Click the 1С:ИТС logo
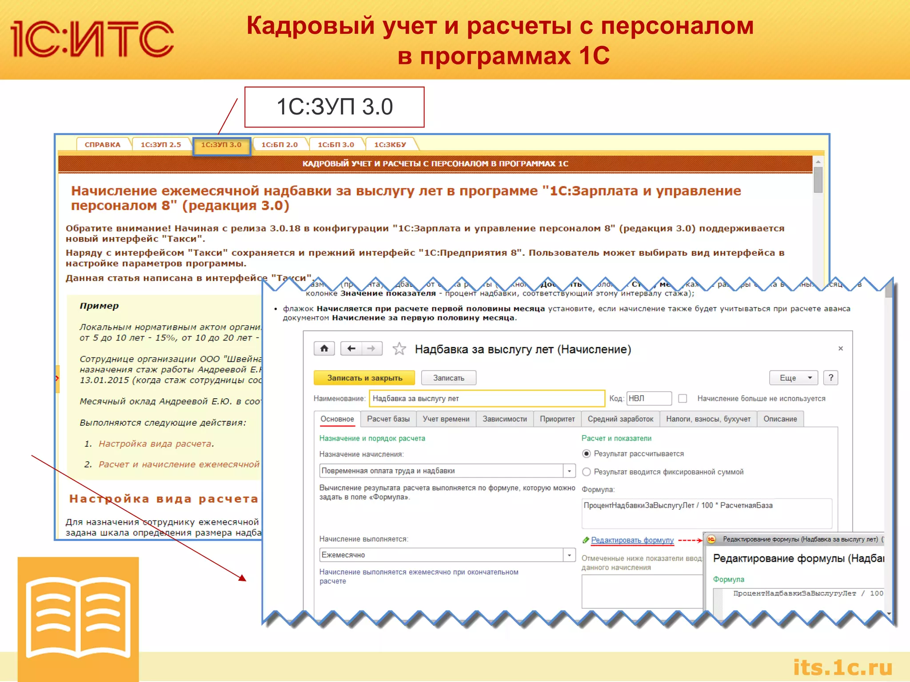This screenshot has width=910, height=682. [x=92, y=39]
